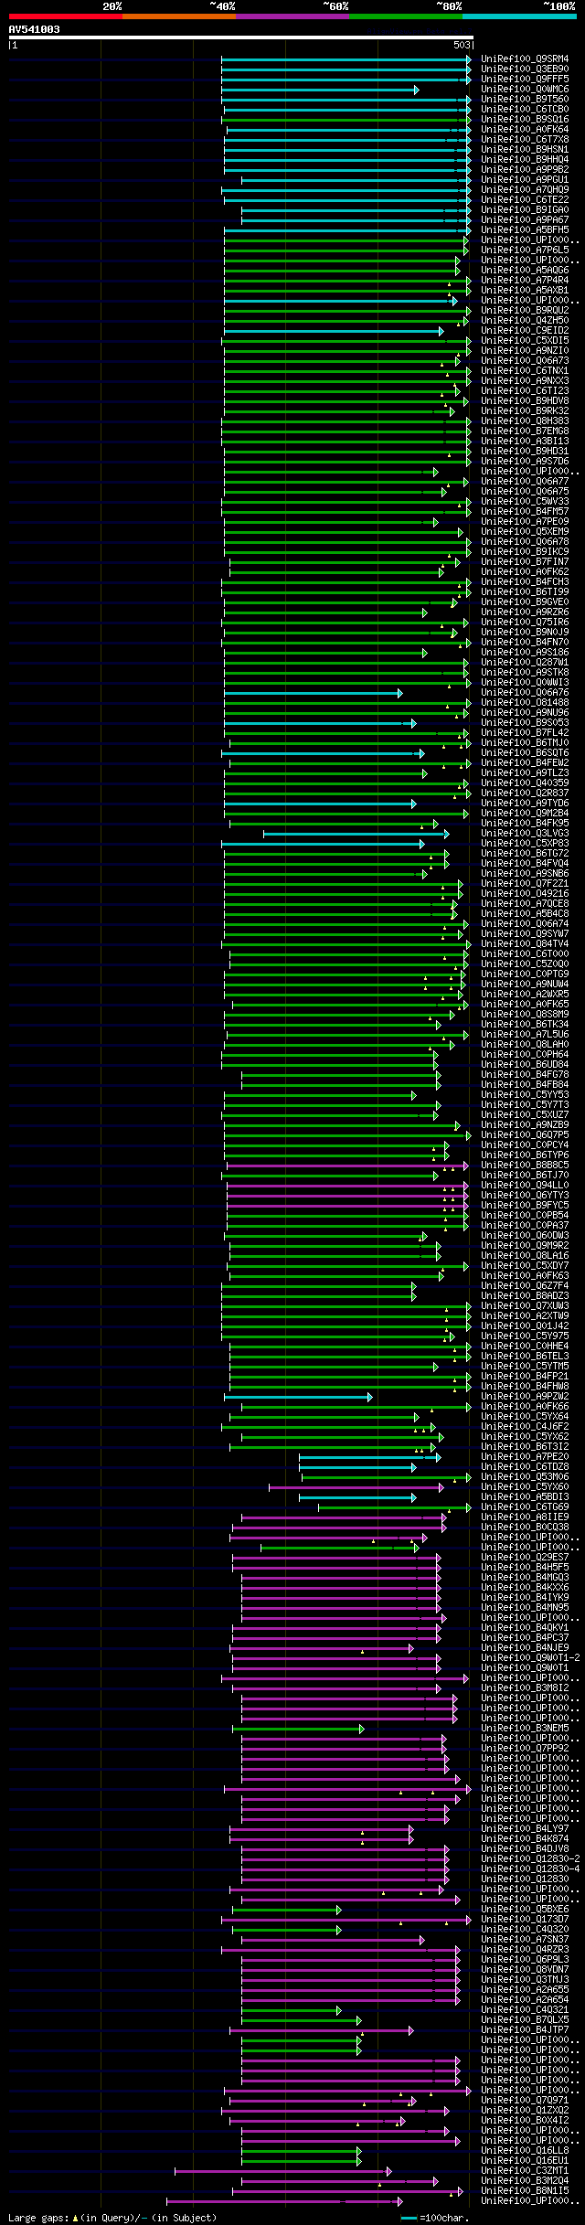585x2225 pixels.
Task: Open hit UniRef100_Q3EB90
Action: [x=525, y=69]
